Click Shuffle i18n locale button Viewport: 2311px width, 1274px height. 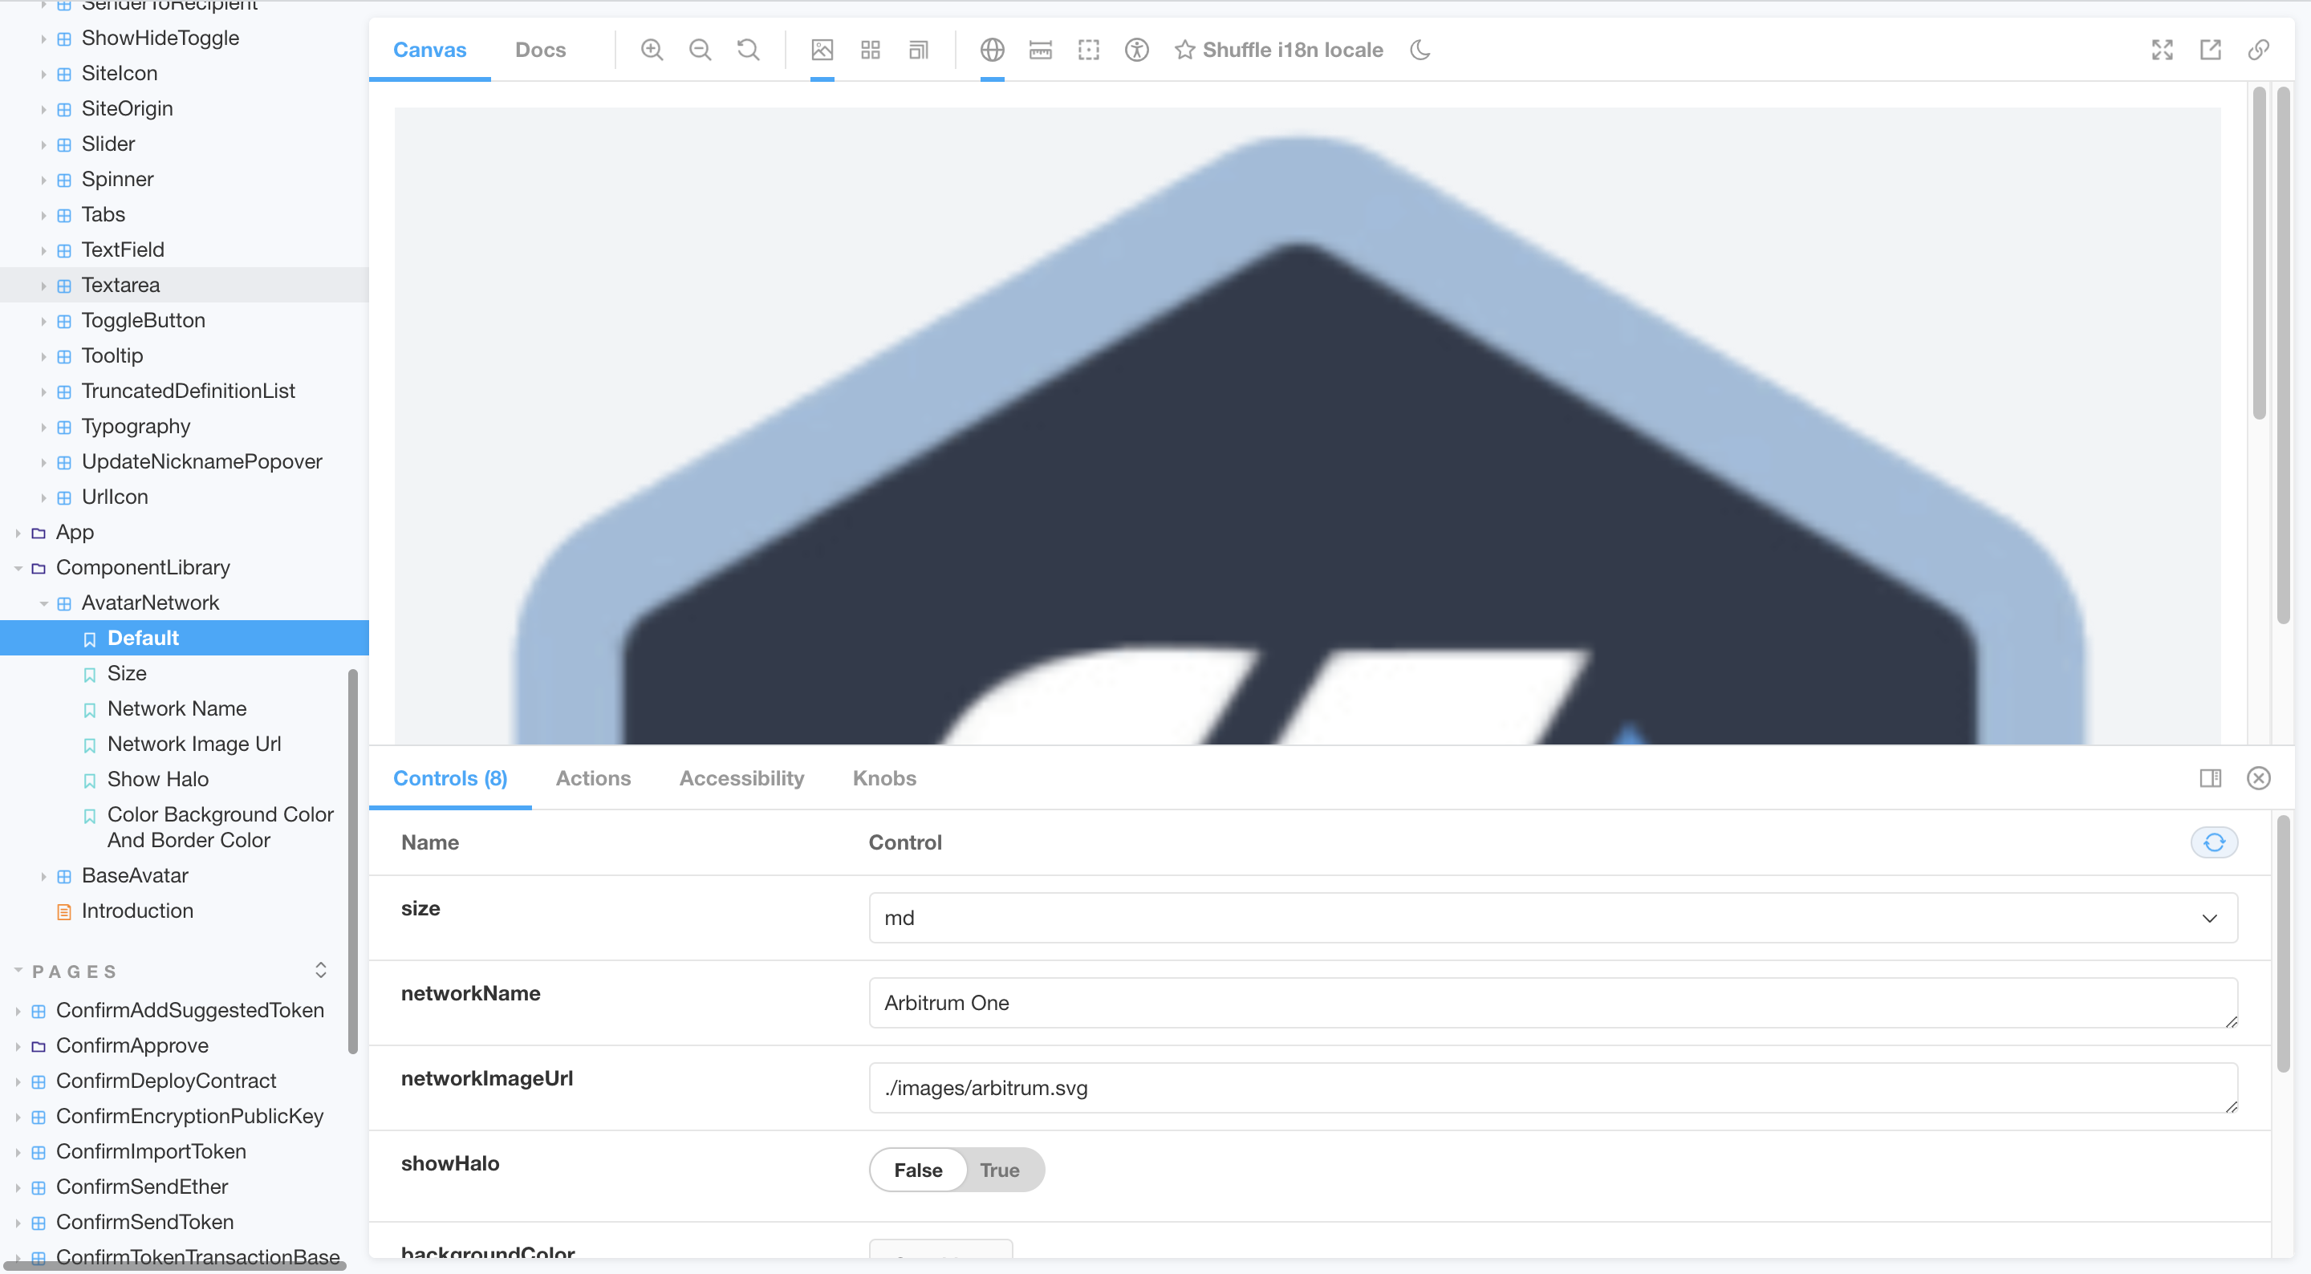click(1279, 51)
